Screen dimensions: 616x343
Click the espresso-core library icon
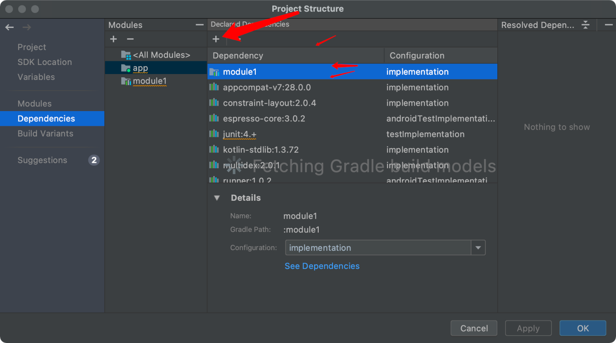pos(214,118)
